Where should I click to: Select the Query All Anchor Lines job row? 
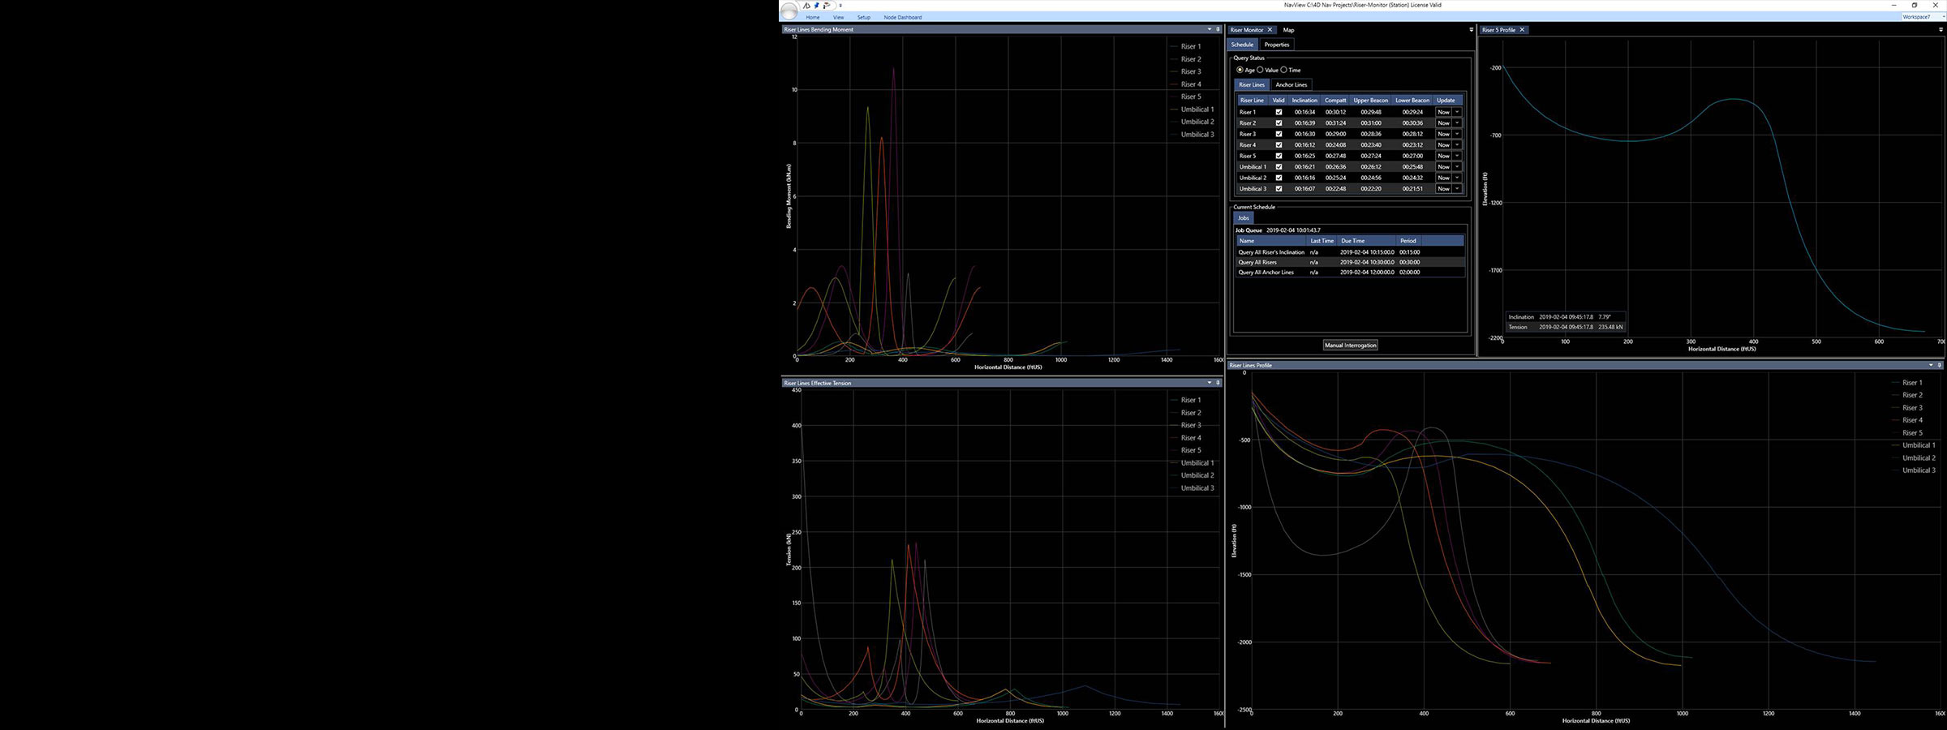1350,273
